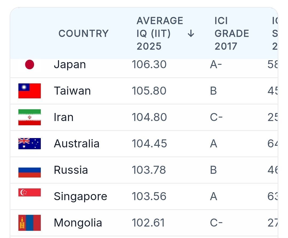Open the Taiwan country link
Viewport: 288px width, 238px height.
[72, 91]
